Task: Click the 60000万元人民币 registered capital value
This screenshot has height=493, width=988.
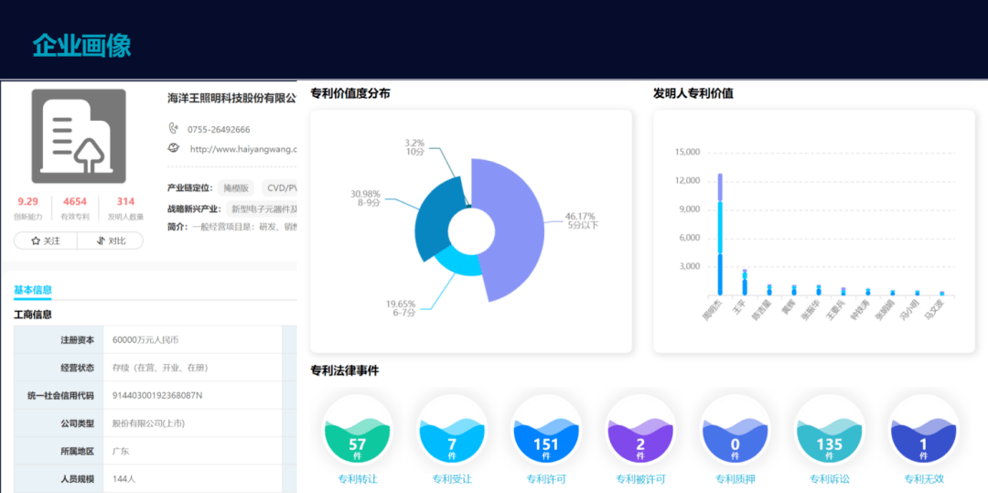Action: coord(145,340)
